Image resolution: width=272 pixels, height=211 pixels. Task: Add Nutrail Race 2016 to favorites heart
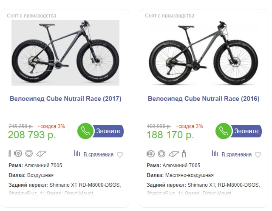tap(258, 154)
